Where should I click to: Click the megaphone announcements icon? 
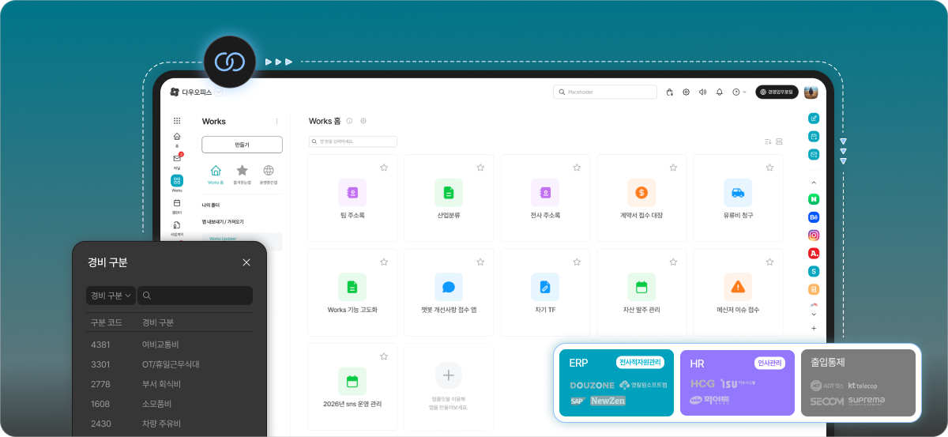pyautogui.click(x=702, y=92)
